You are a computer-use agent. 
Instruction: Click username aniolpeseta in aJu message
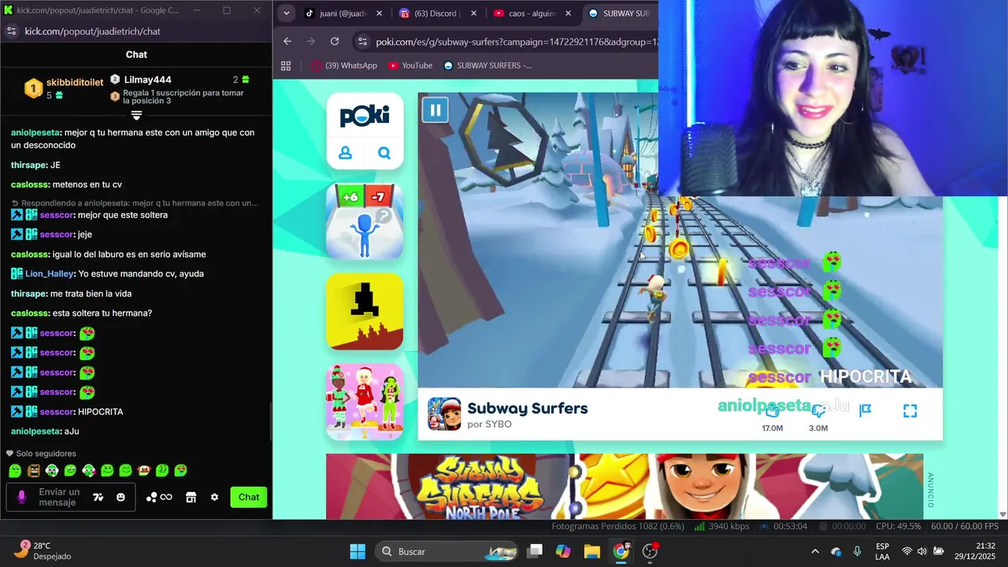(x=35, y=432)
